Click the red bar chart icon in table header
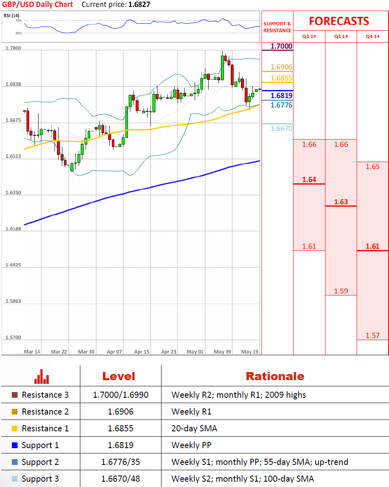 [41, 377]
